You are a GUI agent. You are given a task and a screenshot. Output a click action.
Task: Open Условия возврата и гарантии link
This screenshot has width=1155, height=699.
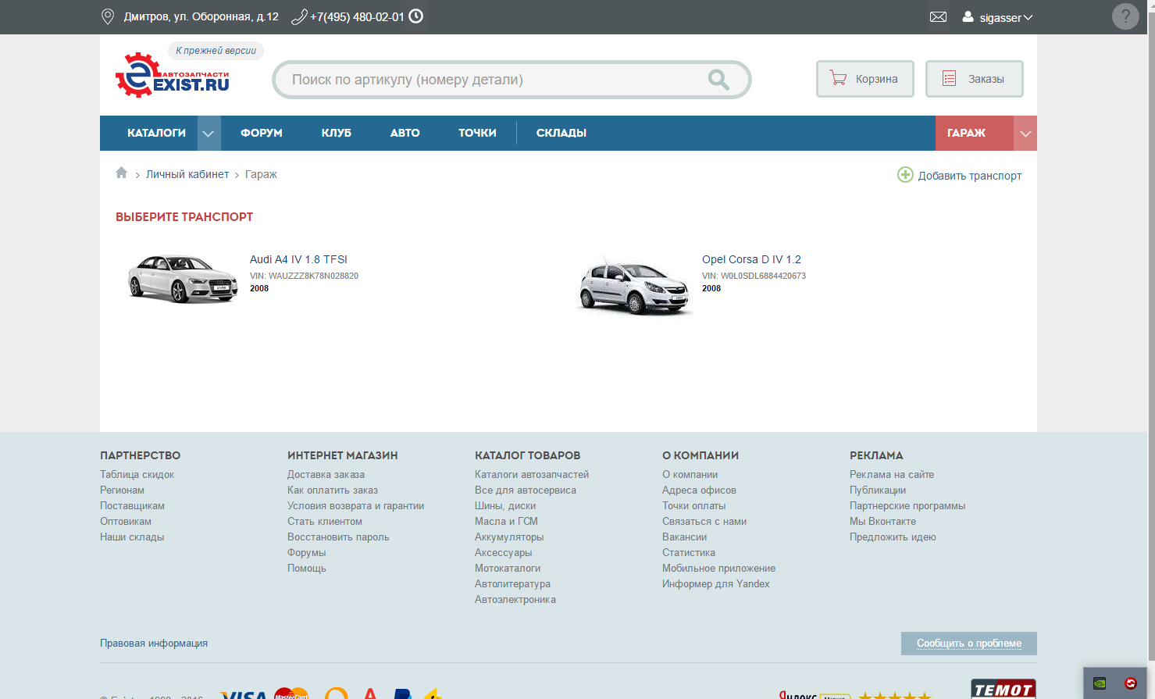tap(355, 505)
